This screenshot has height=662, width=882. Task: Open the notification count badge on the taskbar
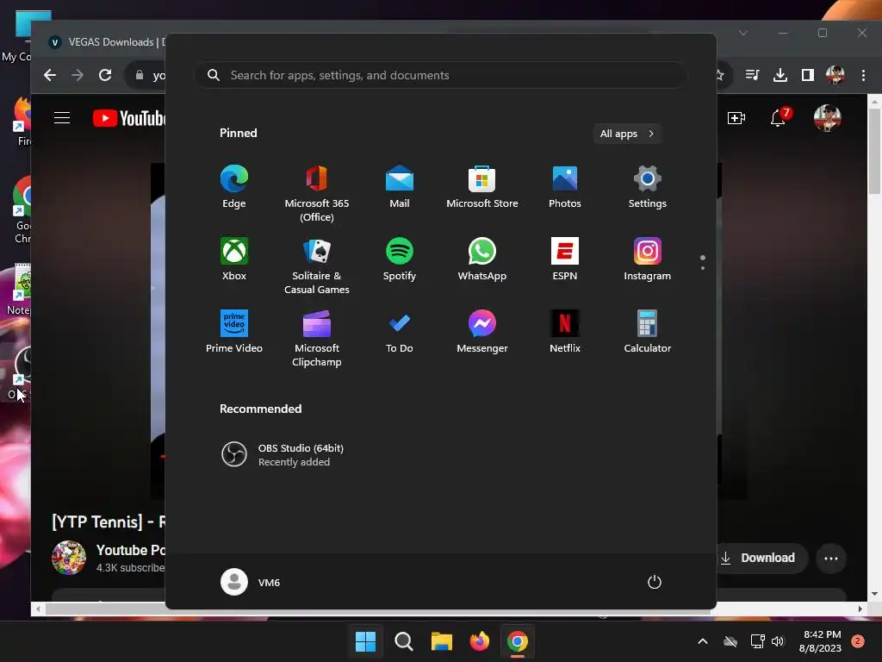tap(858, 640)
